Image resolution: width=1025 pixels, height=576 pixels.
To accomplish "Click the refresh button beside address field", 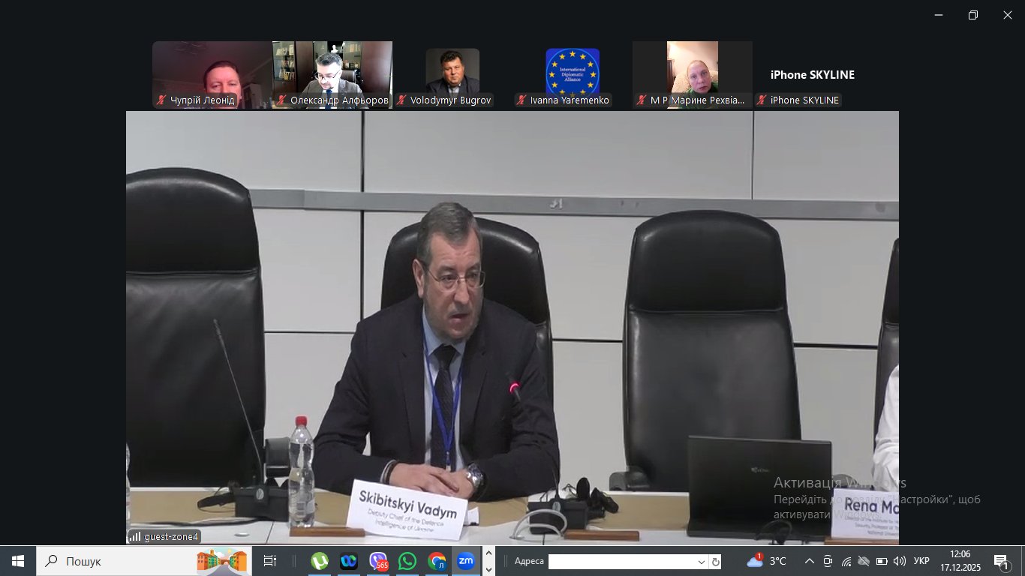I will 716,562.
